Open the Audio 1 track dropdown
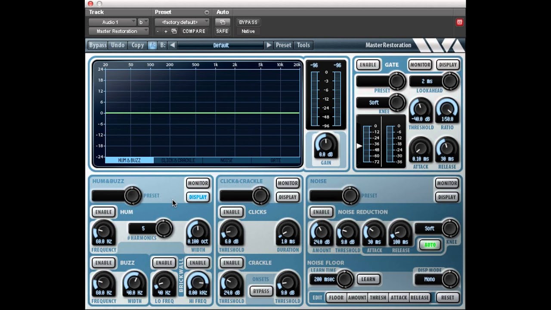The image size is (551, 310). pyautogui.click(x=113, y=22)
